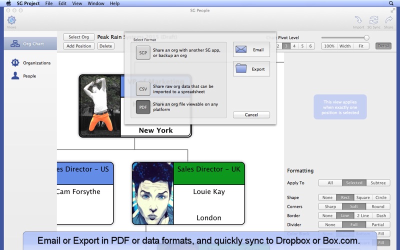Set Corners to Round
Screen dimensions: 400x250
pos(378,206)
